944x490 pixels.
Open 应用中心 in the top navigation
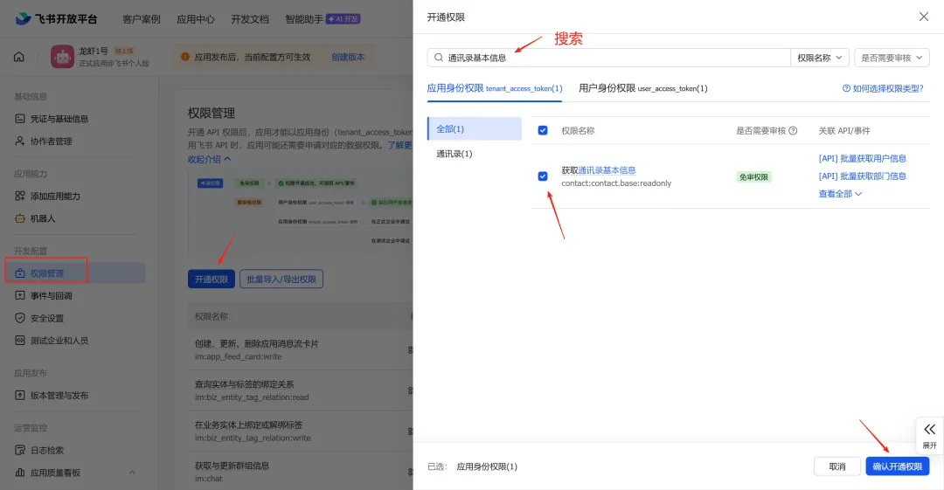pyautogui.click(x=196, y=19)
